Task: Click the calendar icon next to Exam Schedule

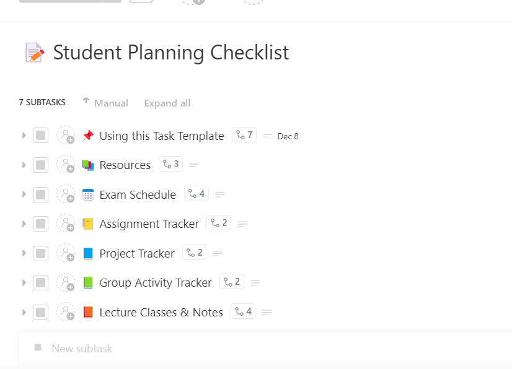Action: (87, 194)
